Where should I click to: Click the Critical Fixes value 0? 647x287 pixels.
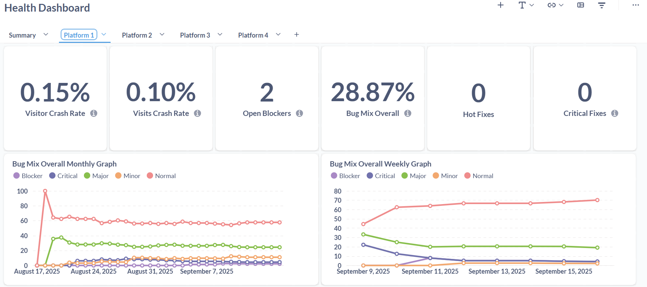click(585, 93)
